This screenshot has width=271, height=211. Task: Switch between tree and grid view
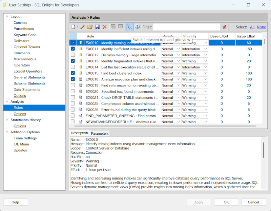point(129,27)
